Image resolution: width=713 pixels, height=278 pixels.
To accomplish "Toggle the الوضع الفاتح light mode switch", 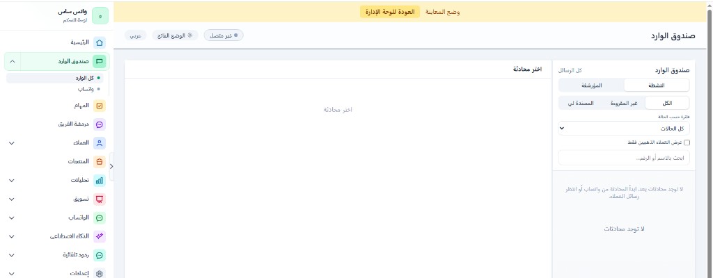I will tap(175, 35).
